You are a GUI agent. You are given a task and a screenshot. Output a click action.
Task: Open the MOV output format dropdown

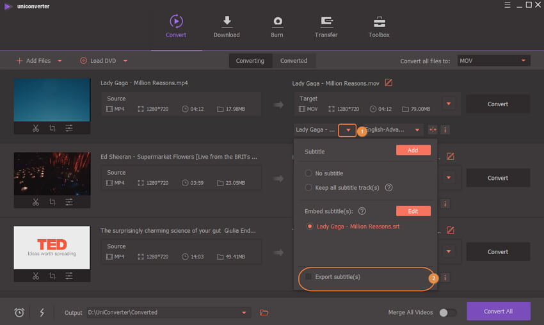493,61
